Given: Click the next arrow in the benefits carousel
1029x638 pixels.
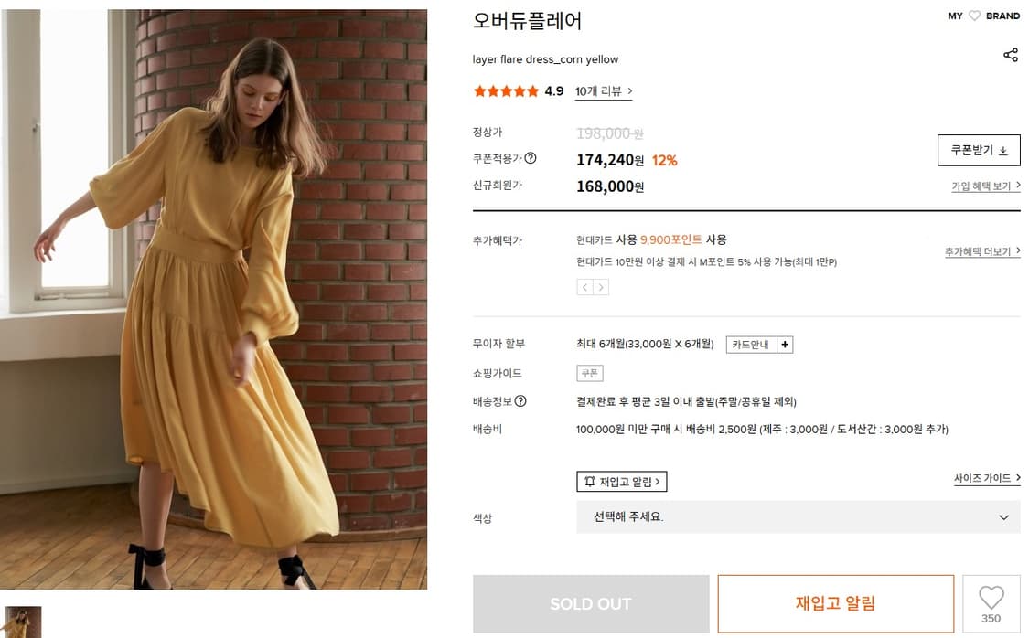Looking at the screenshot, I should [x=601, y=287].
